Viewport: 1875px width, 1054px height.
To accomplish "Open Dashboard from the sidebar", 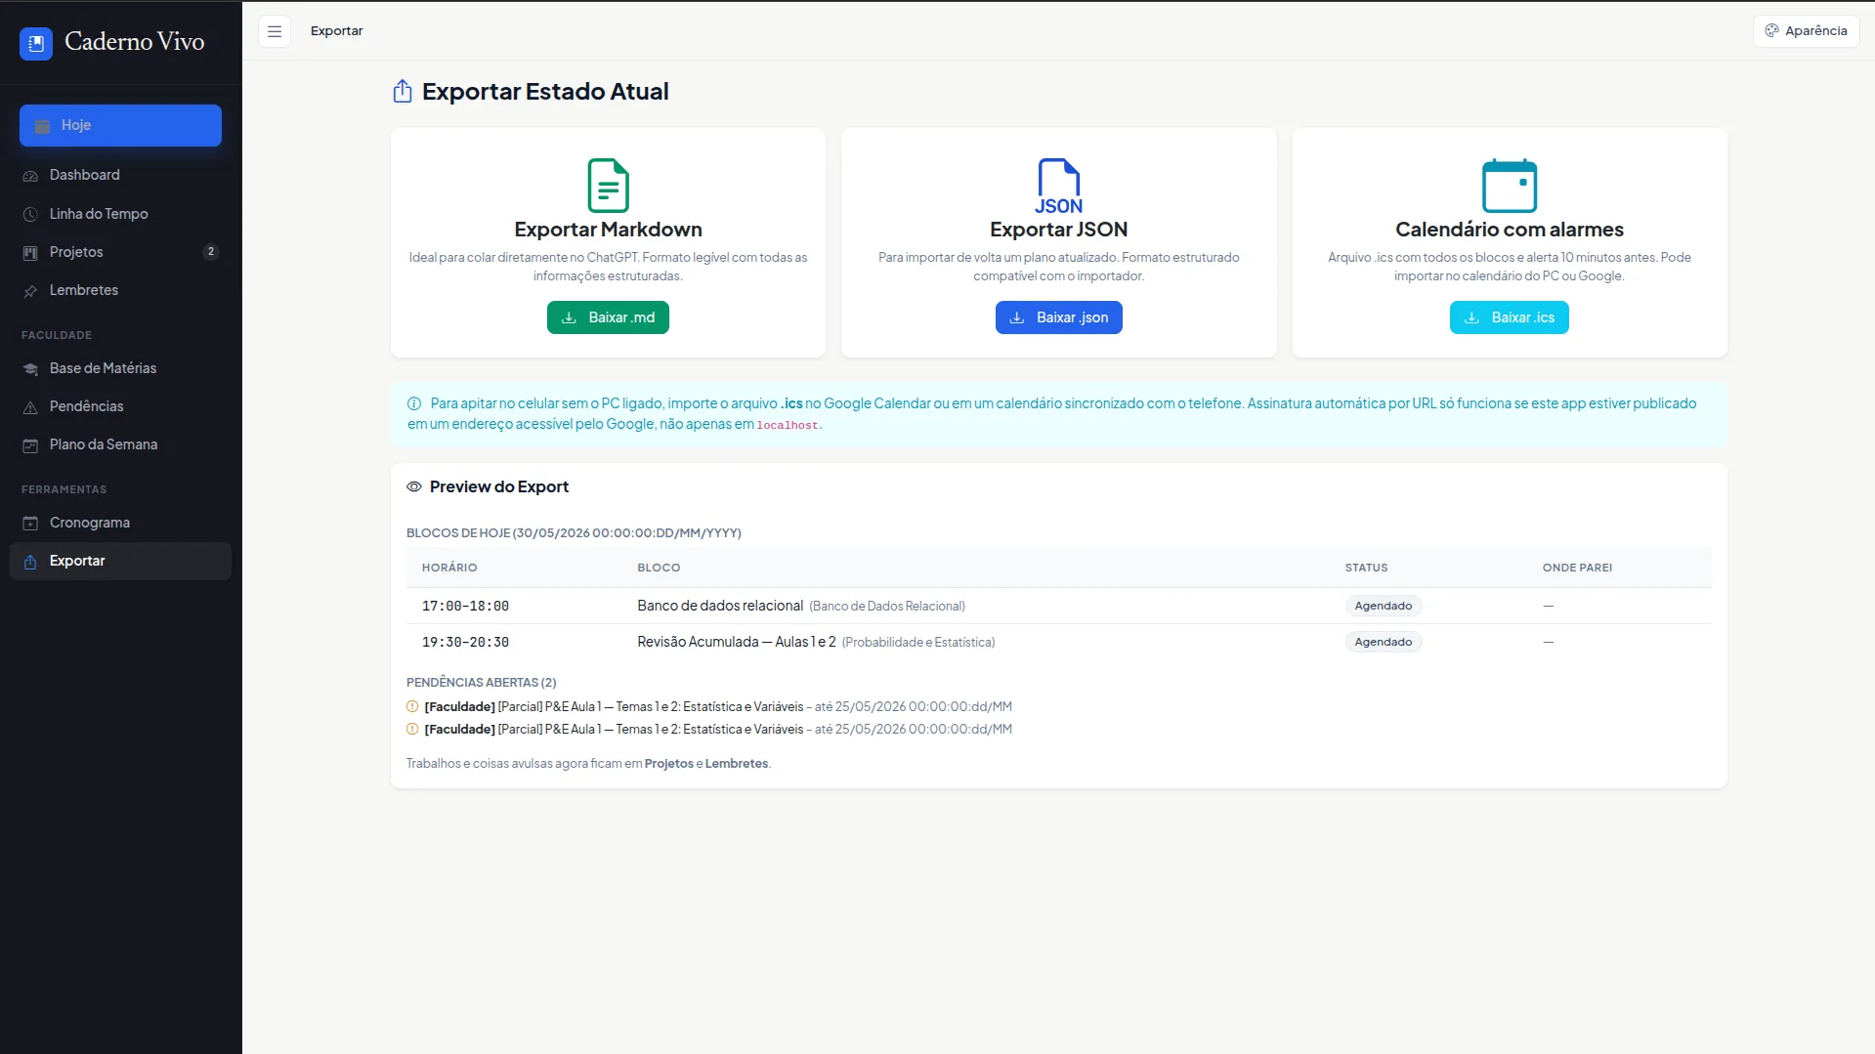I will coord(120,175).
